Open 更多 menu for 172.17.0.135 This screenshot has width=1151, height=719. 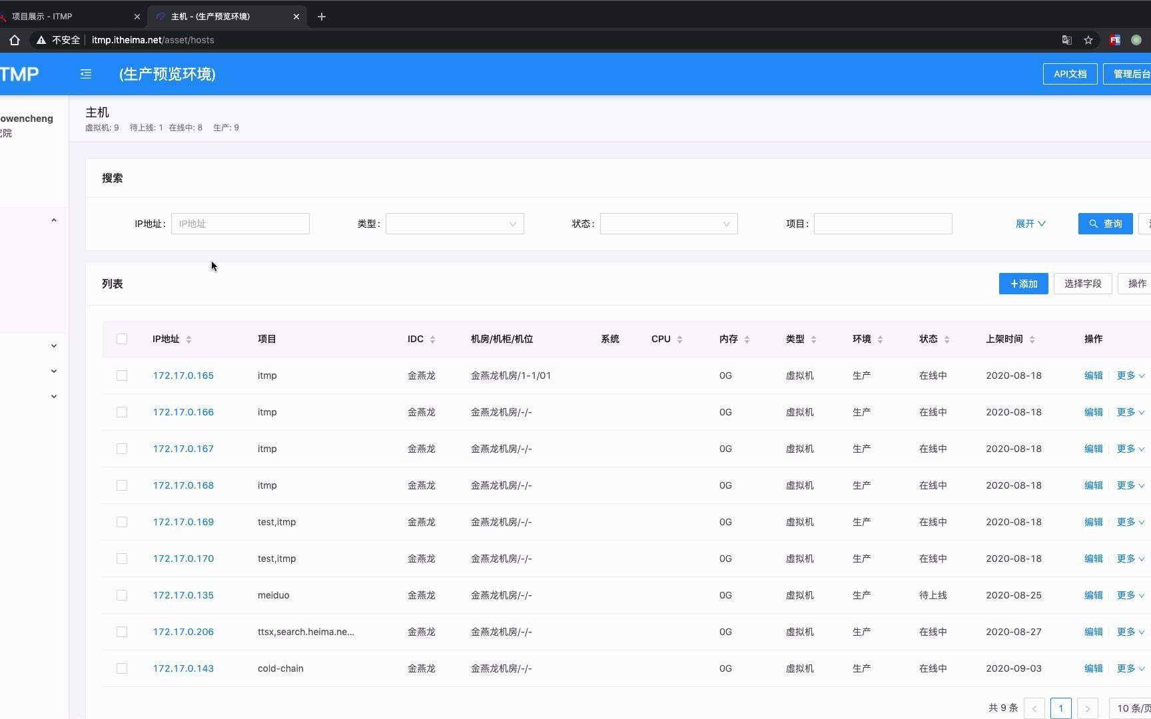click(x=1130, y=595)
